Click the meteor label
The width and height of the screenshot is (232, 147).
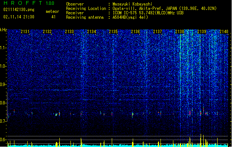point(52,11)
